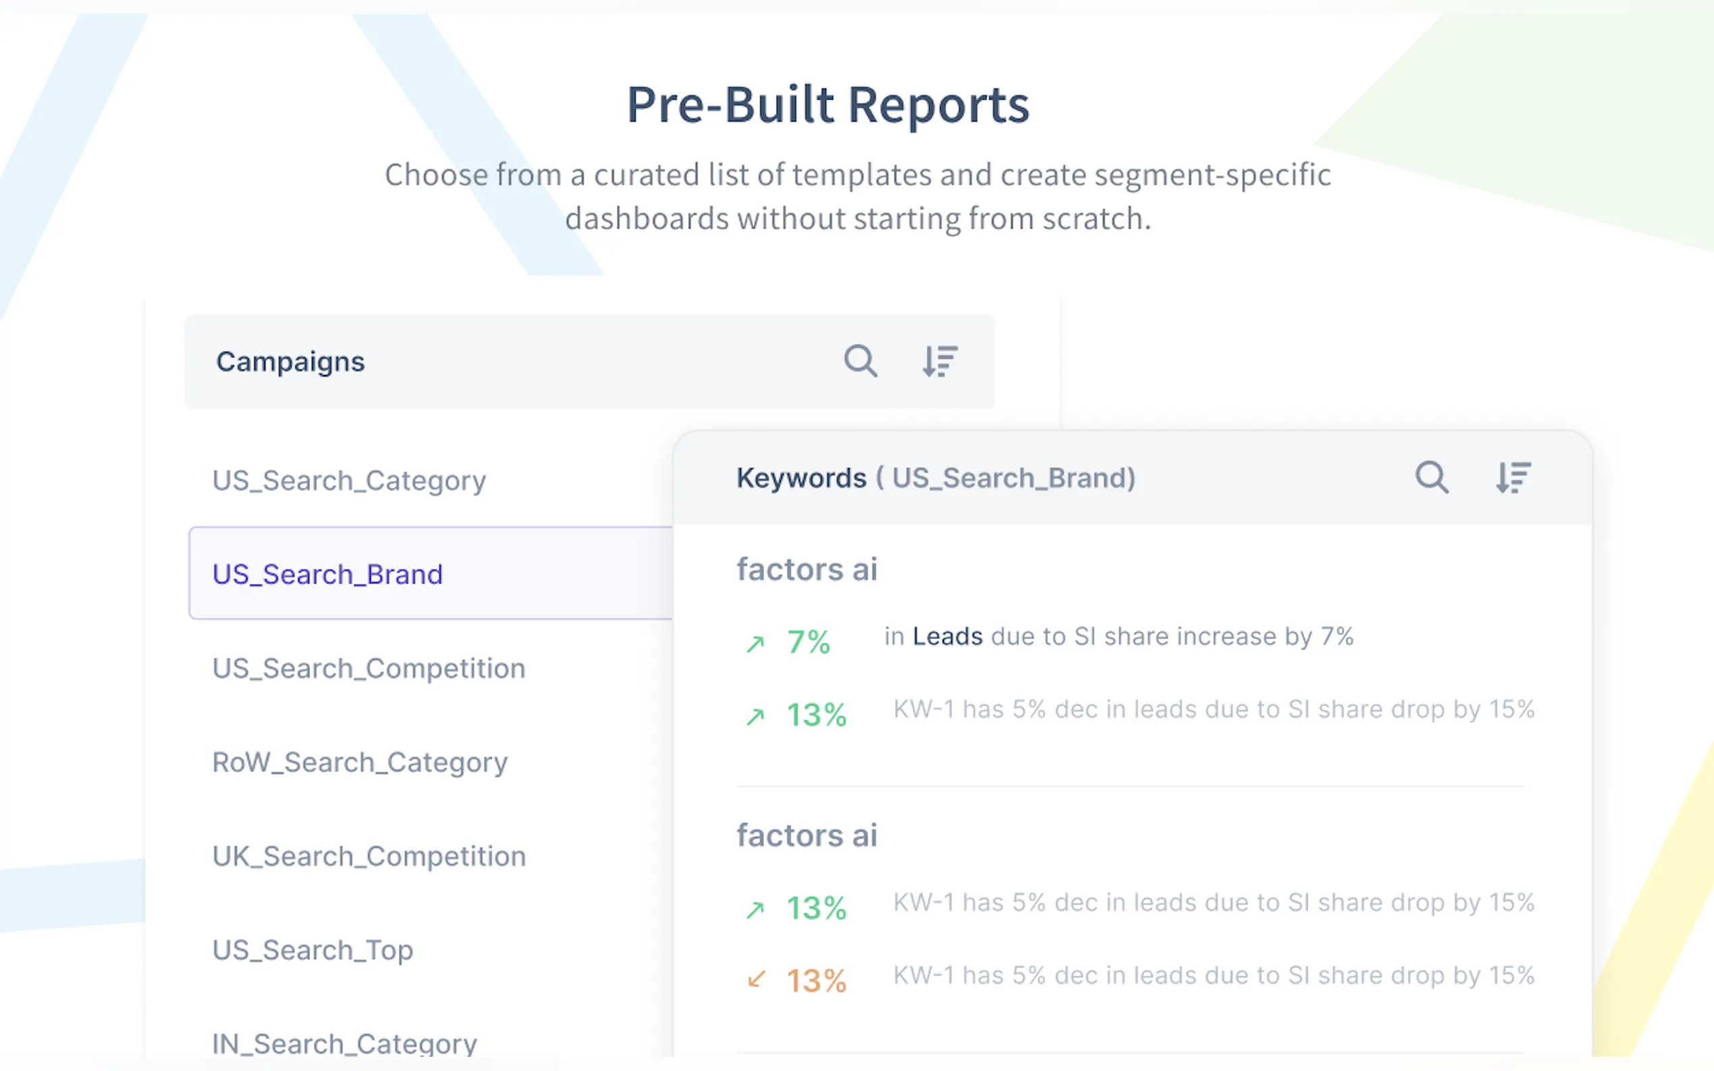Open the US_Search_Competition campaign
The height and width of the screenshot is (1071, 1714).
tap(368, 668)
